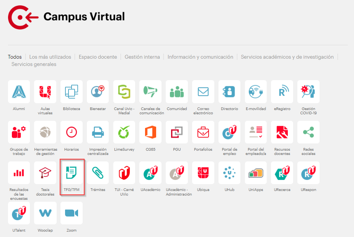Launch the Wooclap icon
354x237 pixels.
45,213
